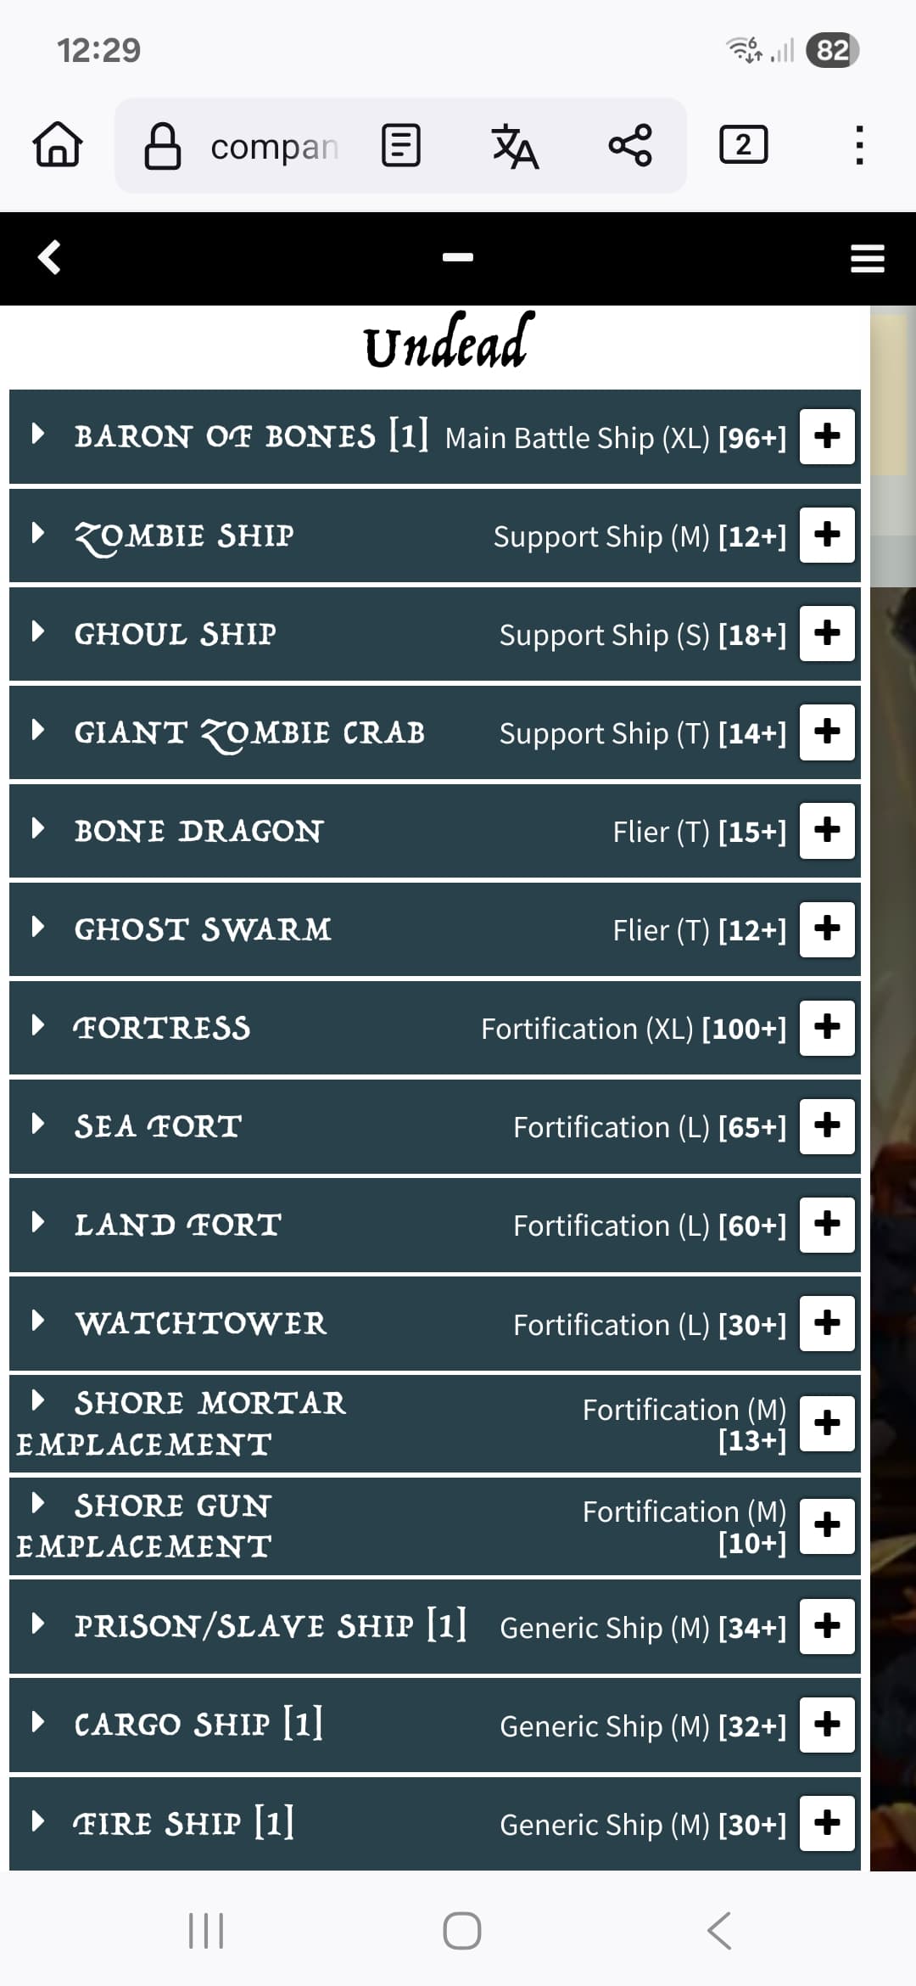Tap the Android recent apps button

(x=206, y=1931)
